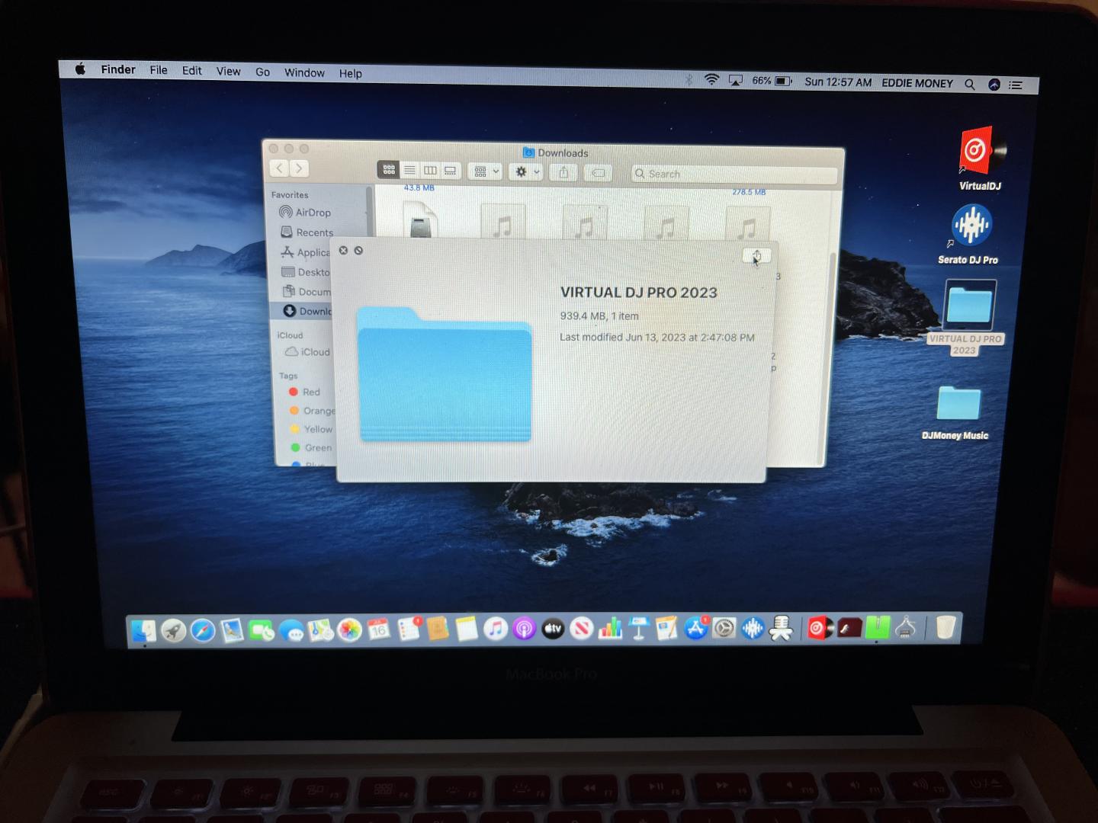The height and width of the screenshot is (823, 1098).
Task: Switch Finder to gallery view
Action: [x=451, y=171]
